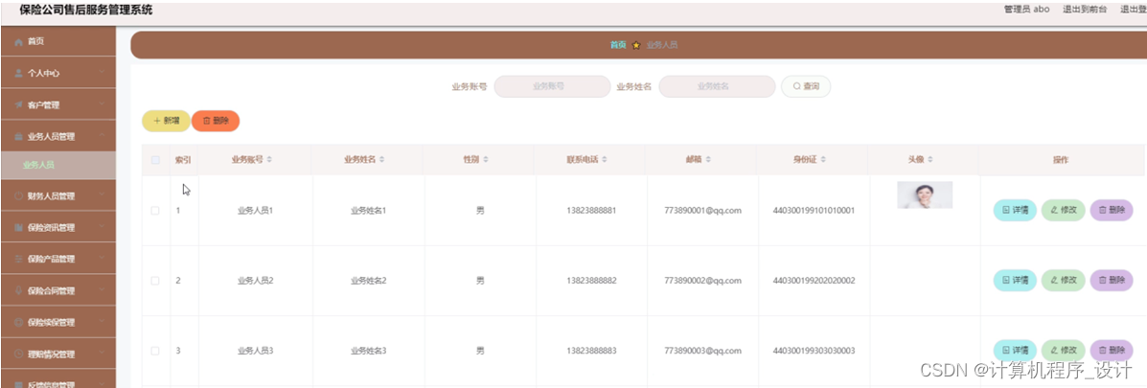Open 详情 for 业务人员2
Image resolution: width=1147 pixels, height=388 pixels.
tap(1015, 280)
